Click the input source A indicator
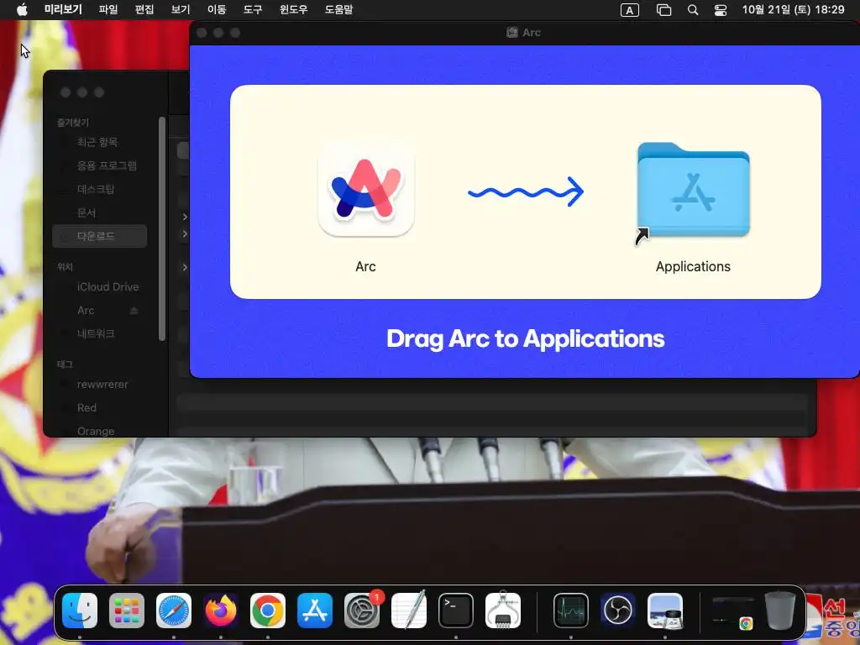This screenshot has width=860, height=645. coord(630,10)
